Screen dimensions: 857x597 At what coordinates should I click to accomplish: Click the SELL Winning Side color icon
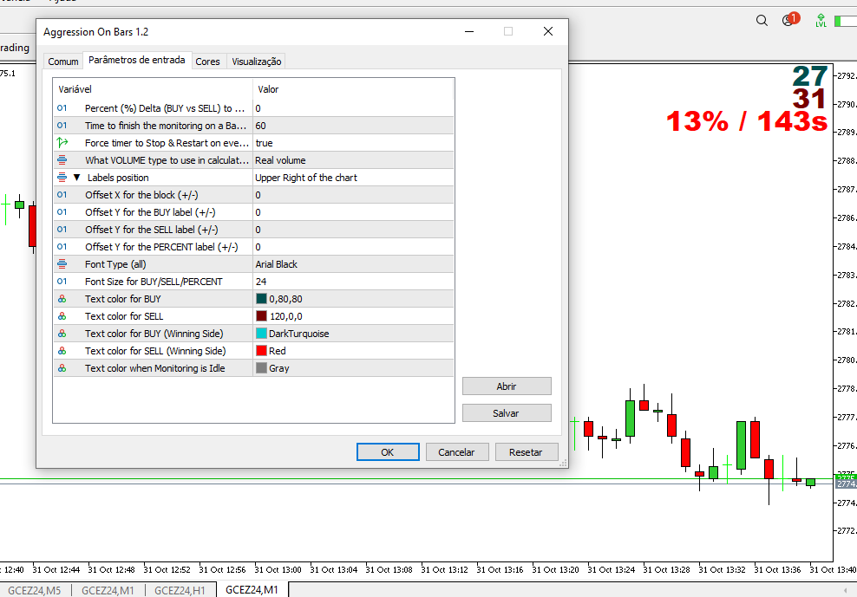pyautogui.click(x=62, y=351)
